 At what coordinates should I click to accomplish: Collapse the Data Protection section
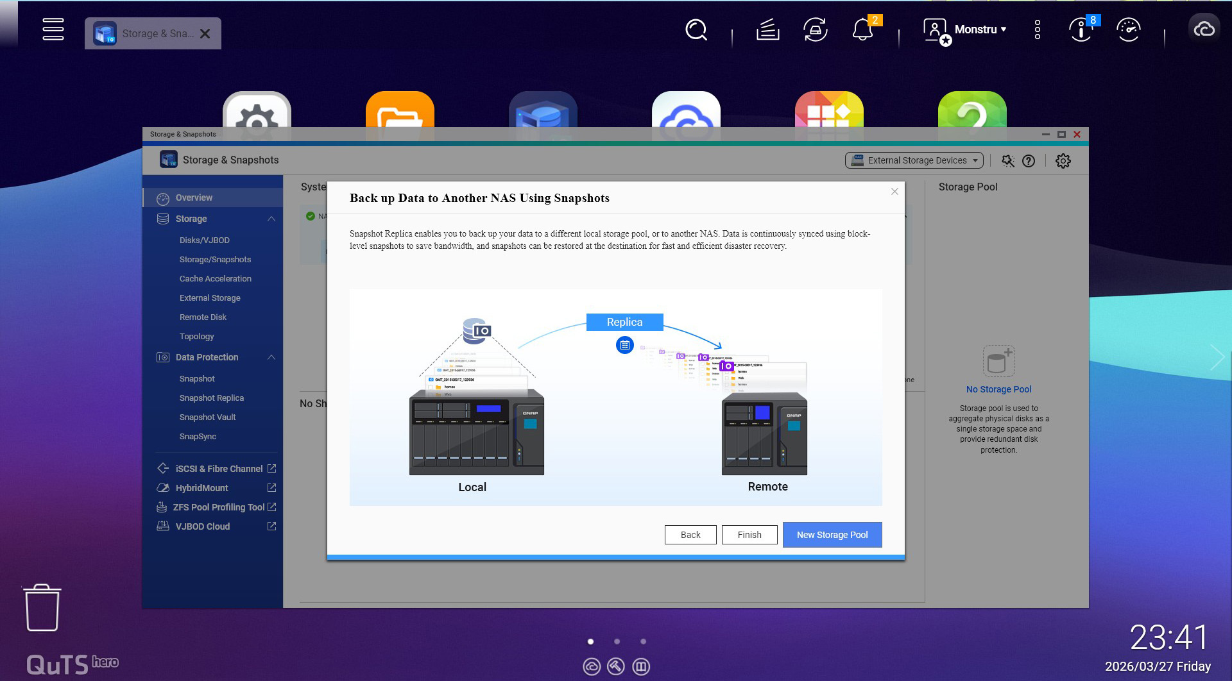[271, 357]
